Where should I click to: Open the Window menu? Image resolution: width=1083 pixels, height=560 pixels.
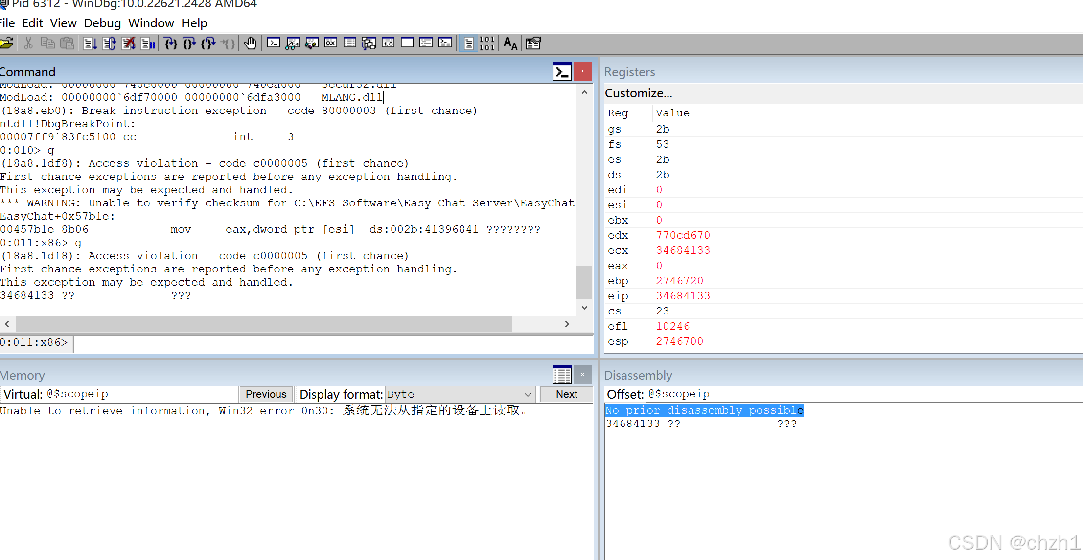(x=151, y=23)
